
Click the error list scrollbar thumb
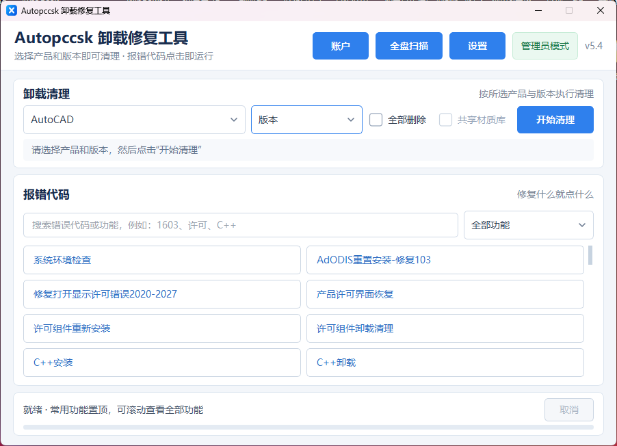tap(590, 255)
